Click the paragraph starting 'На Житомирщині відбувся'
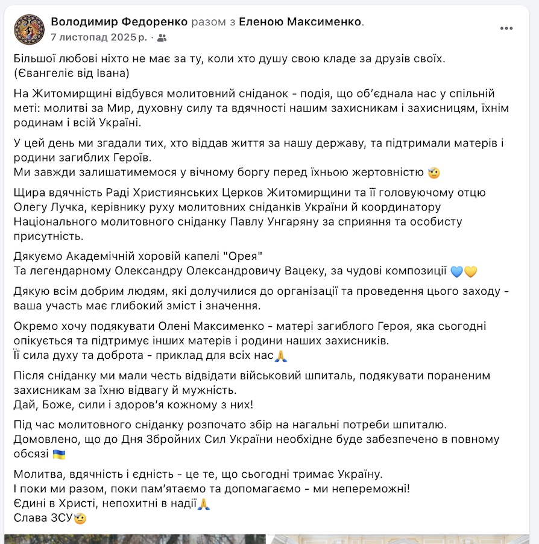539x544 pixels. pos(261,108)
